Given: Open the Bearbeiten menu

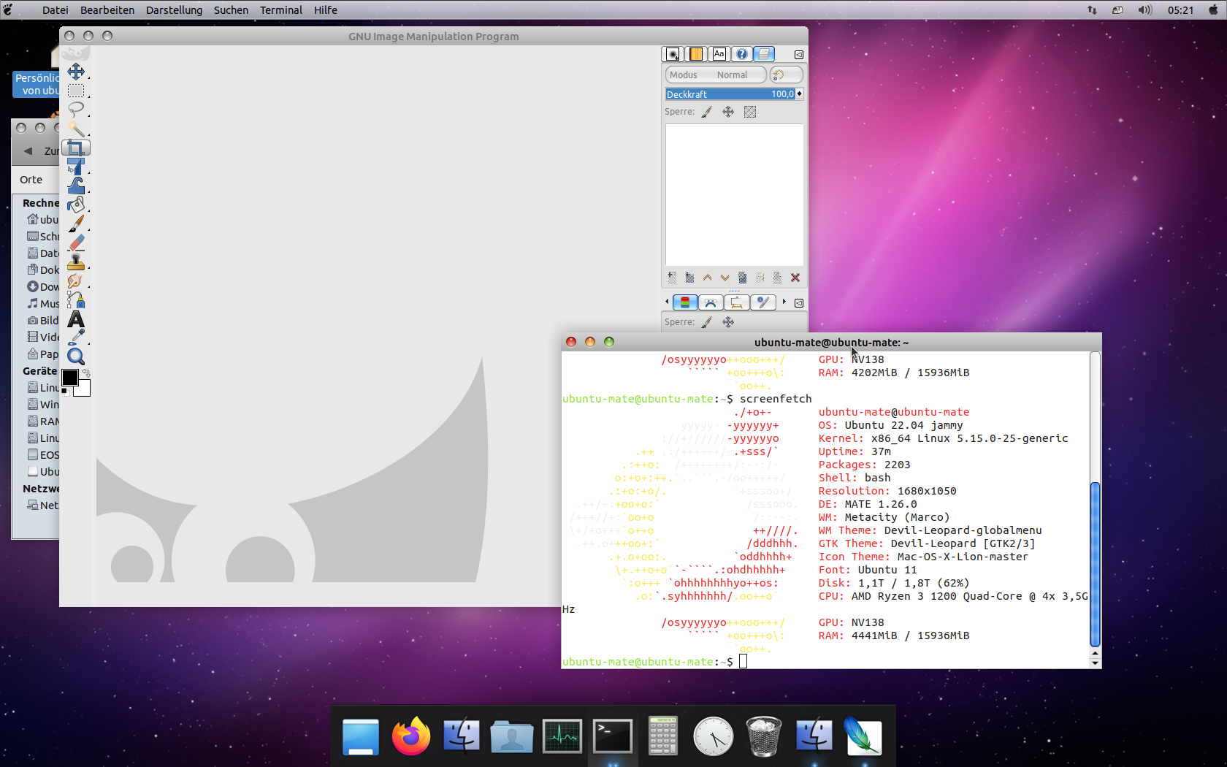Looking at the screenshot, I should coord(107,10).
